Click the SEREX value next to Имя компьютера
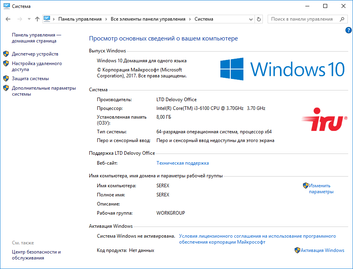This screenshot has width=353, height=269. click(163, 186)
